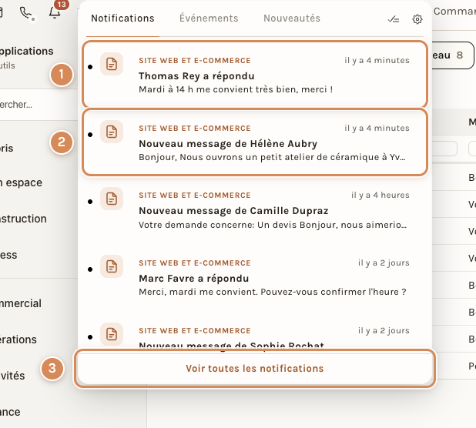Open notification settings gear icon
Image resolution: width=476 pixels, height=428 pixels.
417,19
